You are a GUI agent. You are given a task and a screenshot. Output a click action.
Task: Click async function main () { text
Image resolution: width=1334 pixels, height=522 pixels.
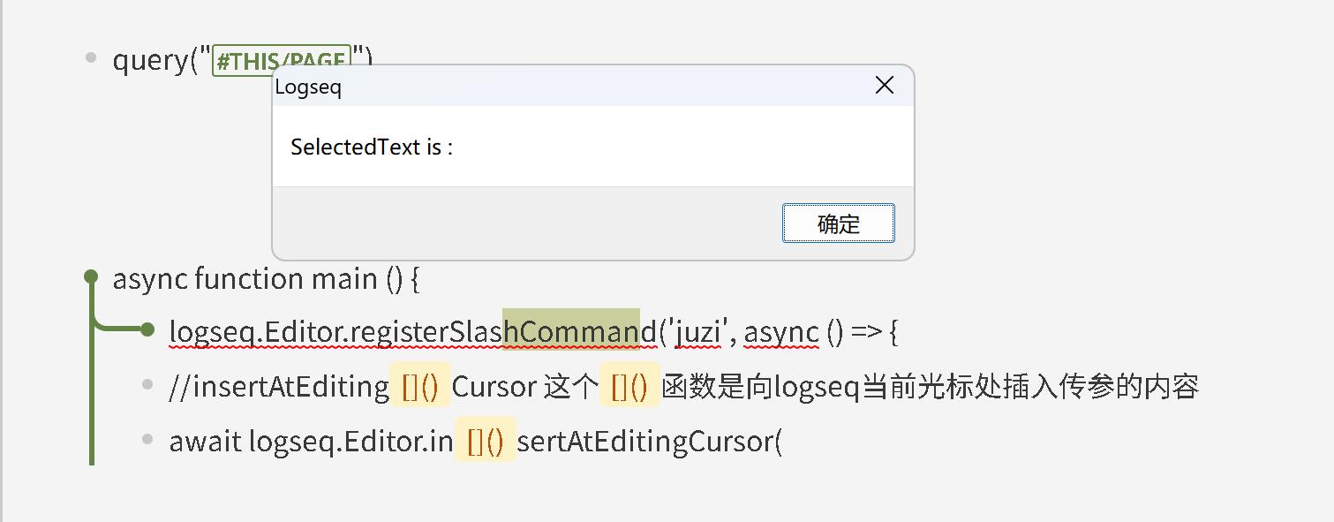[266, 279]
